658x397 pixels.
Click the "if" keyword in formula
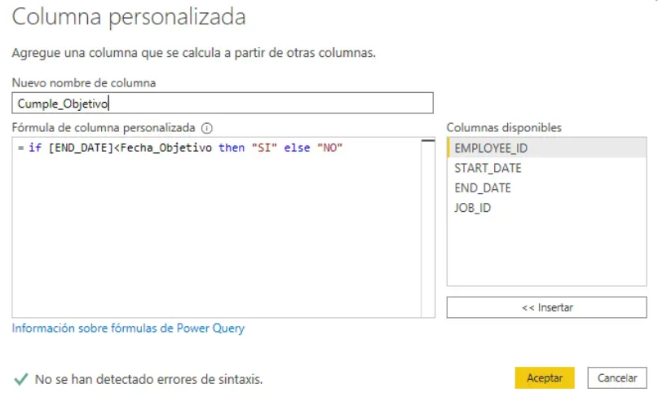[x=34, y=148]
